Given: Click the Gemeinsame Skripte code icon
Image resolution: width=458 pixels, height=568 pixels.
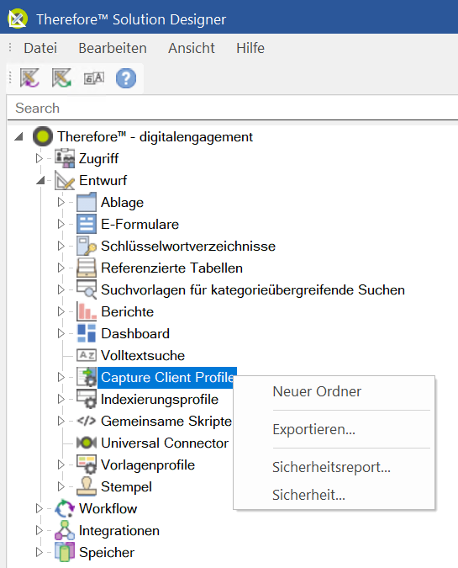Looking at the screenshot, I should [87, 421].
